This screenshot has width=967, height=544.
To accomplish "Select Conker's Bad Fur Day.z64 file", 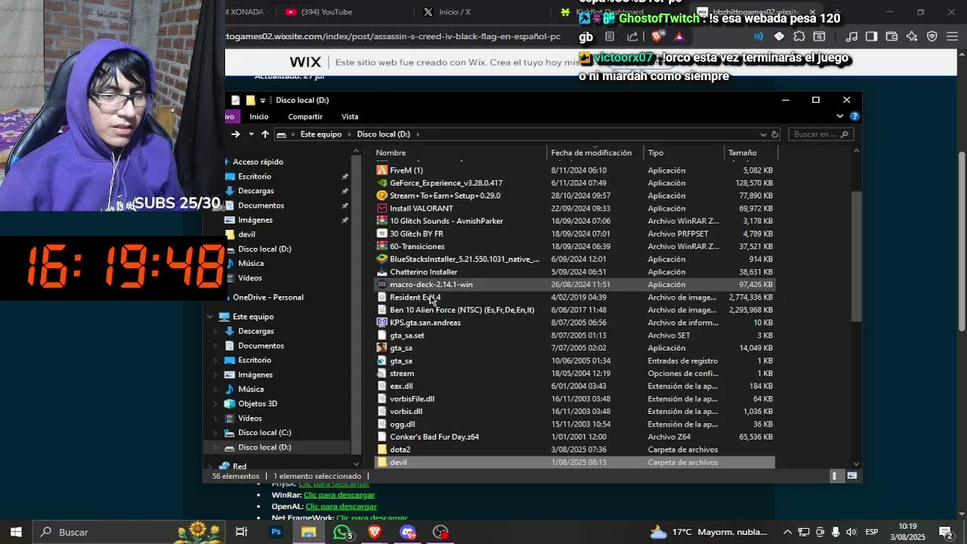I will pos(574,437).
